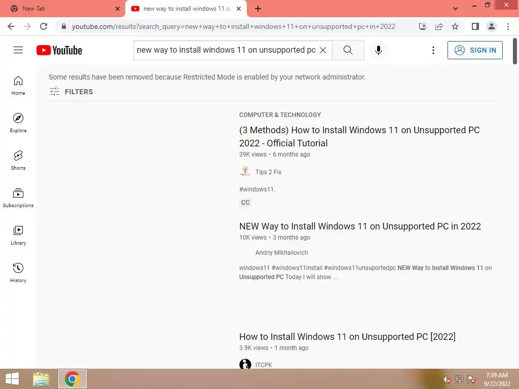Click the Restricted Mode notice text
This screenshot has height=389, width=519.
(x=207, y=77)
